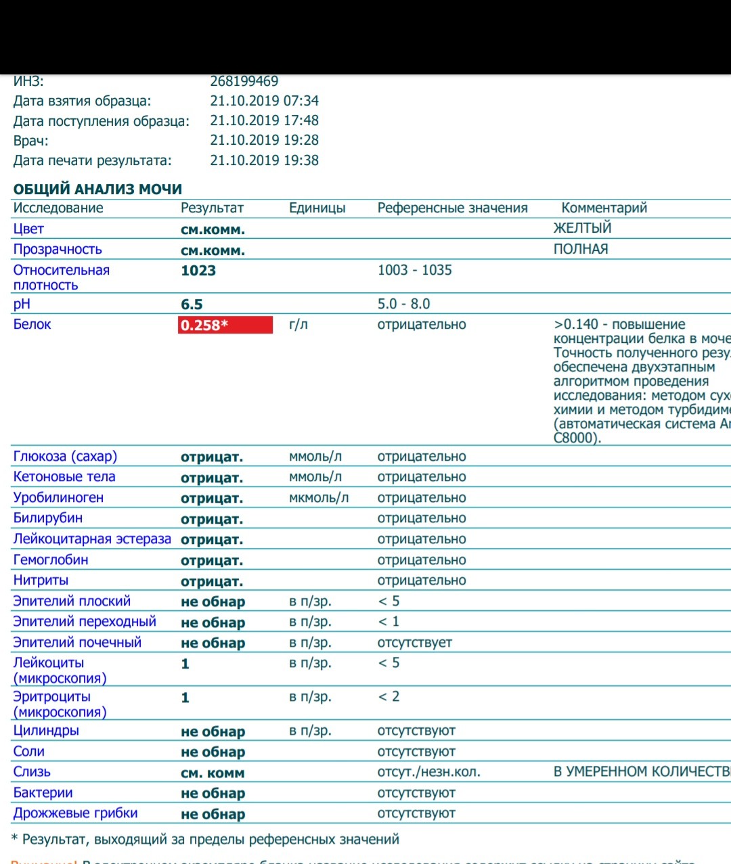Open the "Соли" test name link
This screenshot has width=731, height=864.
tap(29, 751)
